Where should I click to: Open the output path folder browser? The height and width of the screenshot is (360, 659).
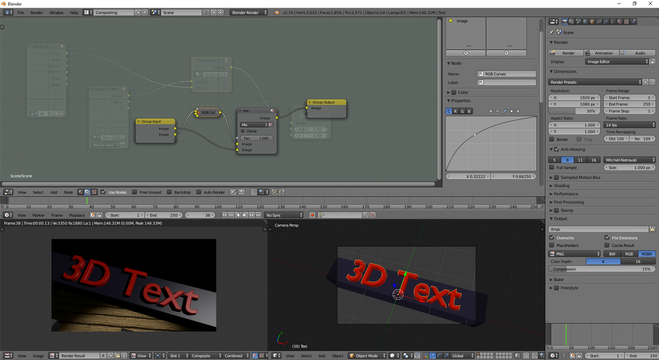pyautogui.click(x=652, y=229)
